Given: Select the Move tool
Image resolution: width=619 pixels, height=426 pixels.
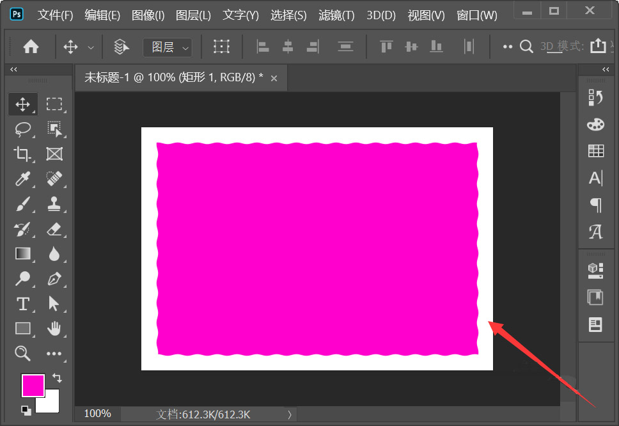Looking at the screenshot, I should pyautogui.click(x=22, y=104).
